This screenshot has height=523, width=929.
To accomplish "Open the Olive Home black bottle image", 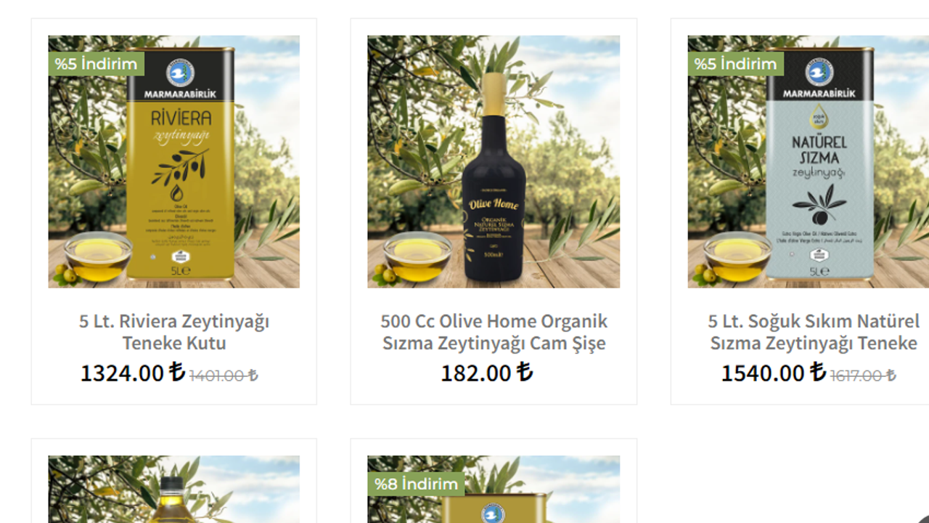I will point(494,161).
